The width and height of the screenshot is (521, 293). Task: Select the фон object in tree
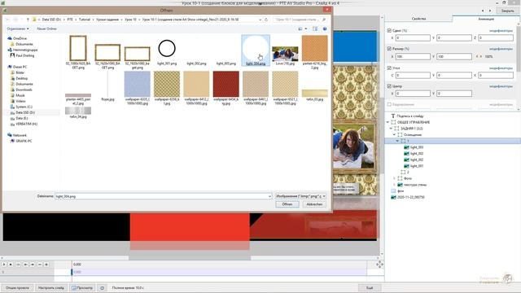pyautogui.click(x=397, y=191)
